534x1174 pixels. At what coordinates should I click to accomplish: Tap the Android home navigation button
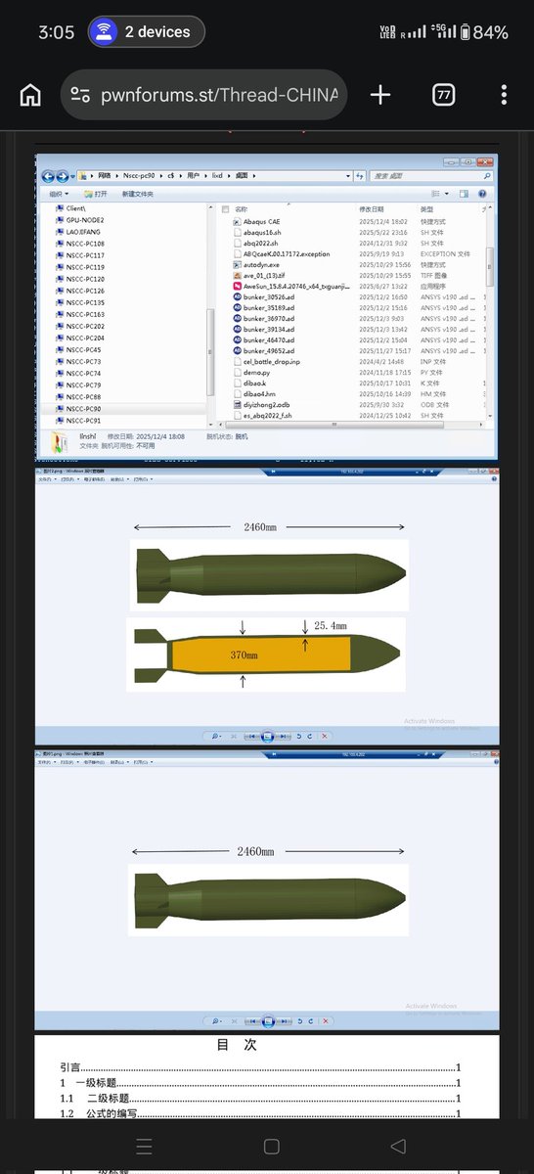[272, 1147]
